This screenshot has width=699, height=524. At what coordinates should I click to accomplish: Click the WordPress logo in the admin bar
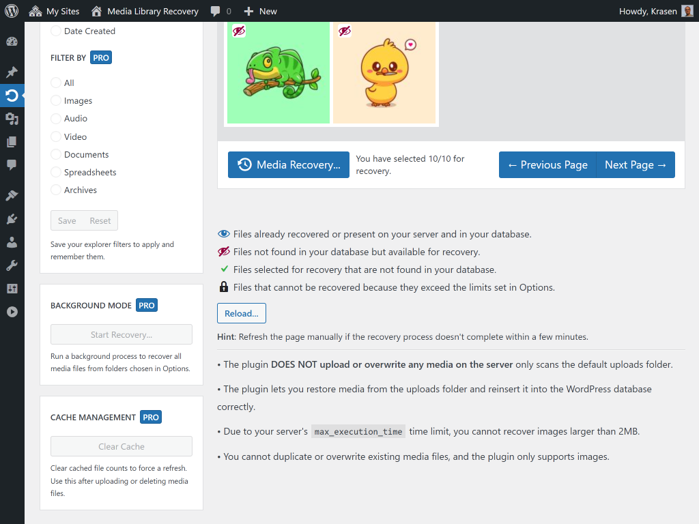coord(10,11)
